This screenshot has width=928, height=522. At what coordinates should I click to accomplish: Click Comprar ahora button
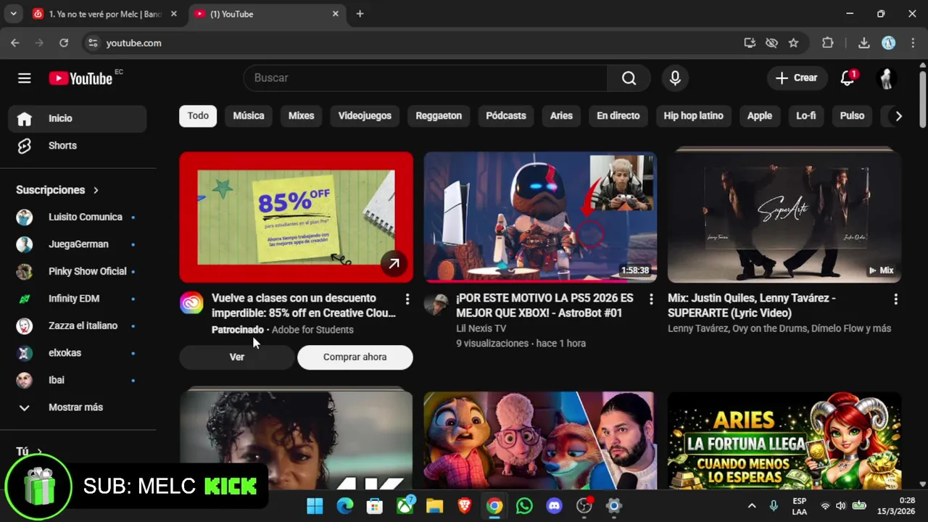click(x=355, y=357)
